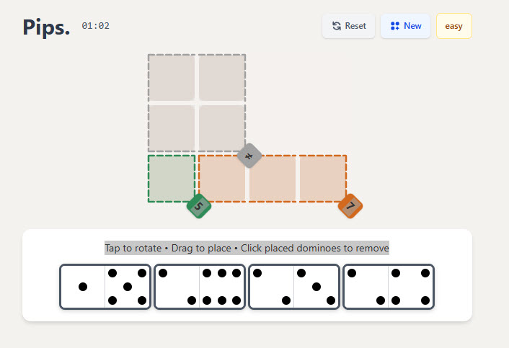The image size is (509, 348).
Task: Start a New puzzle
Action: point(405,26)
